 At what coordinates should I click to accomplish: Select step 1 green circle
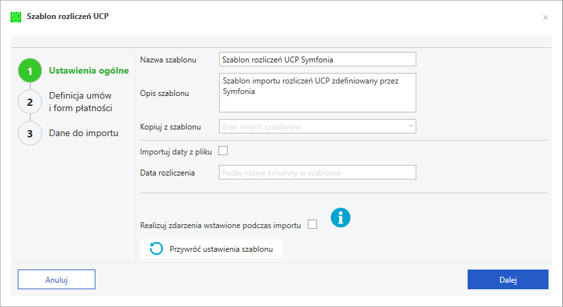[30, 71]
